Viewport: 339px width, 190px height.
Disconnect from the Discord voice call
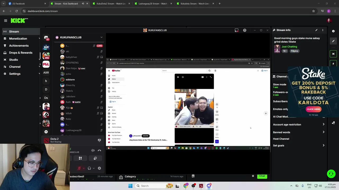pos(99,150)
